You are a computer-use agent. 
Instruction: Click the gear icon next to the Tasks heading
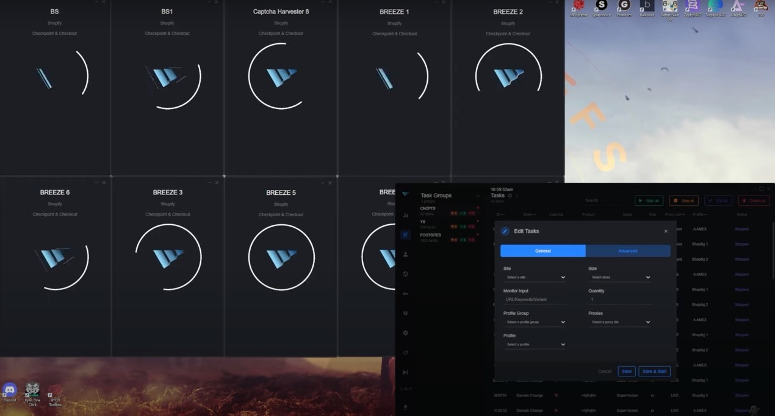(x=510, y=196)
